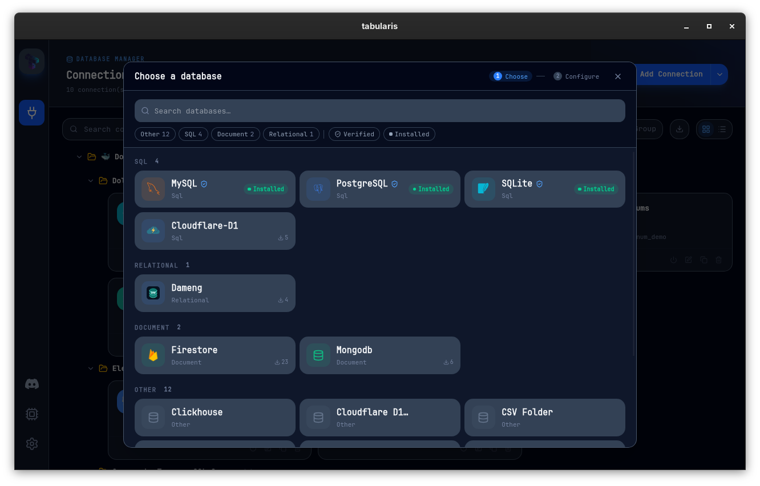Select the PostgreSQL elephant icon
Image resolution: width=760 pixels, height=486 pixels.
tap(318, 189)
